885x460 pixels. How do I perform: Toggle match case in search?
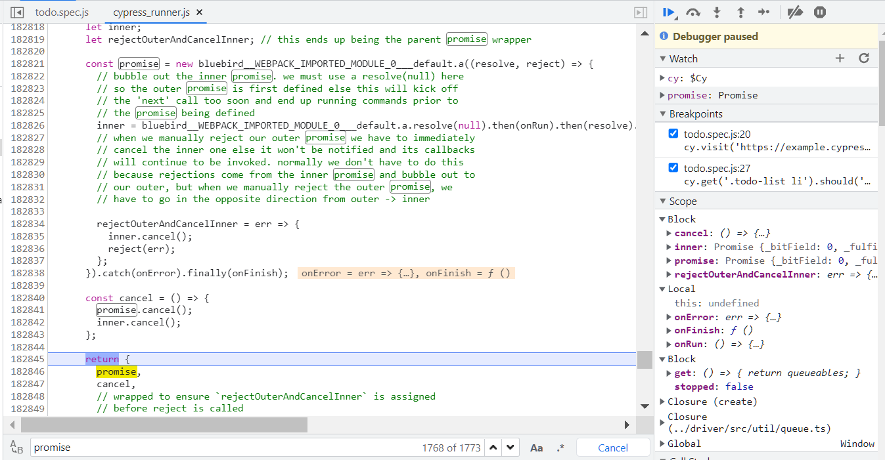click(537, 448)
